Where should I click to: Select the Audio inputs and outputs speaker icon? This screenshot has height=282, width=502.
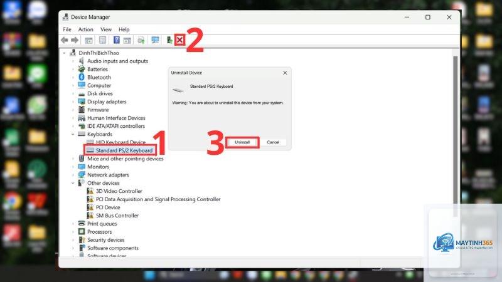point(82,61)
